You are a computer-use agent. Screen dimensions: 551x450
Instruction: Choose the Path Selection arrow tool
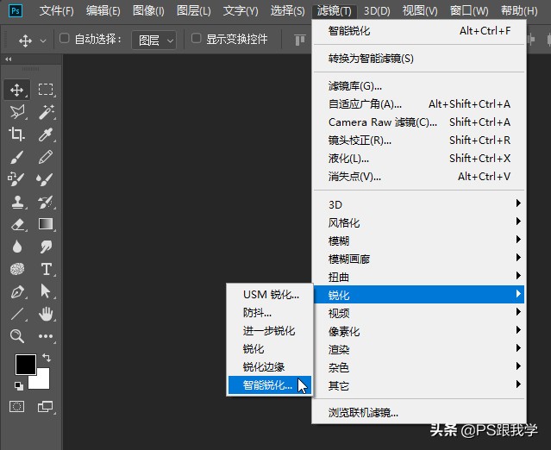46,291
